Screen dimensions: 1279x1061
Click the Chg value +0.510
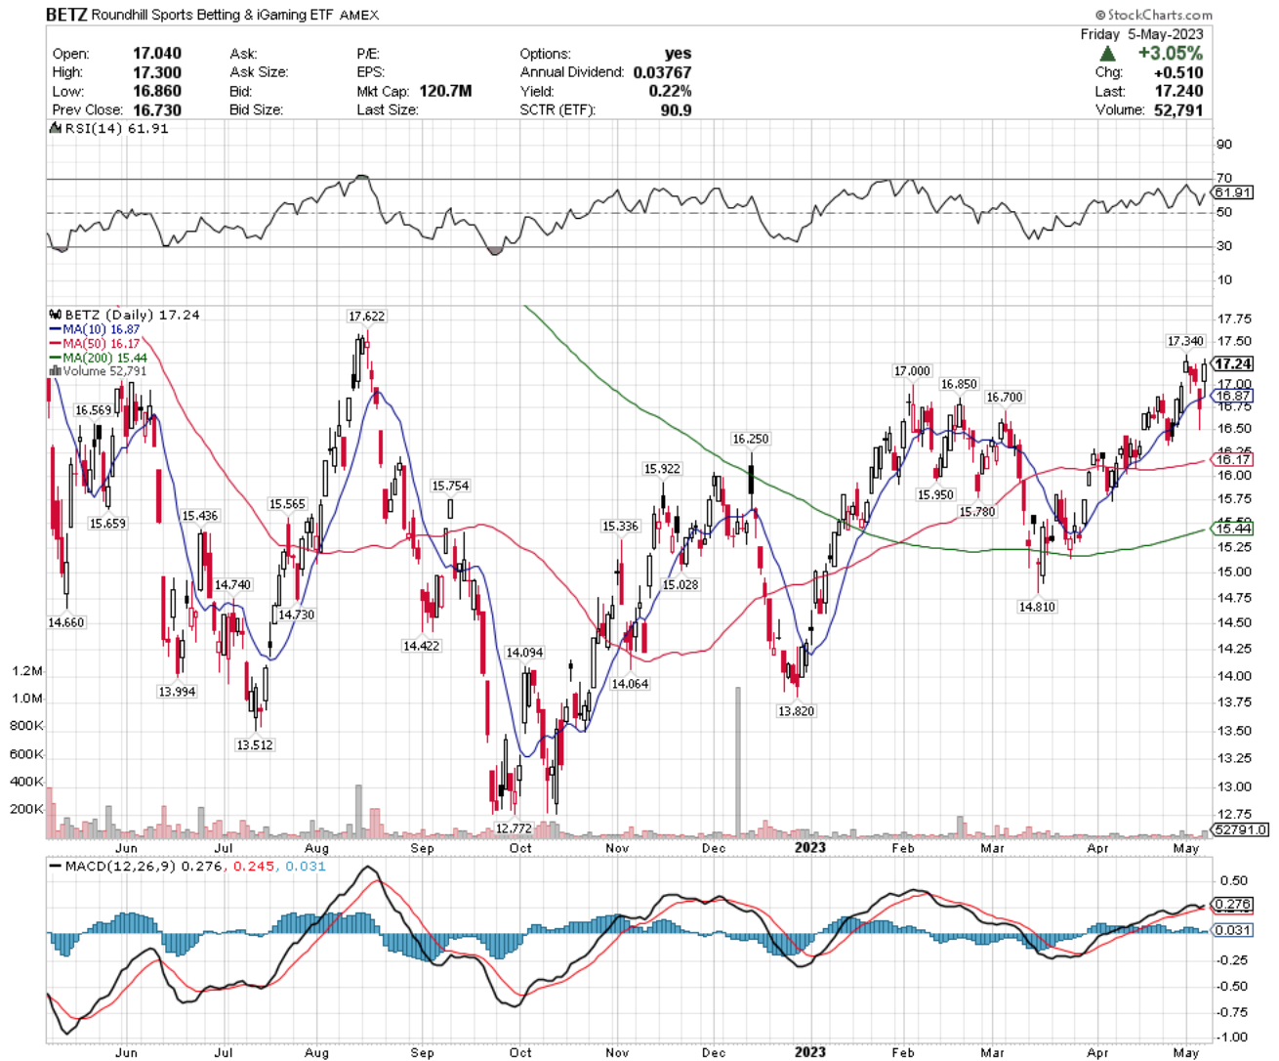1178,72
